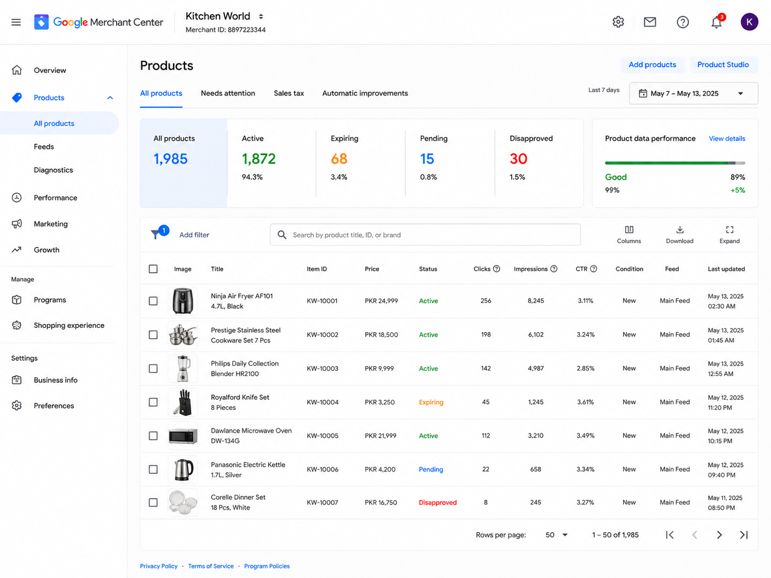The image size is (771, 578).
Task: Jump to the last page of results
Action: pyautogui.click(x=744, y=535)
